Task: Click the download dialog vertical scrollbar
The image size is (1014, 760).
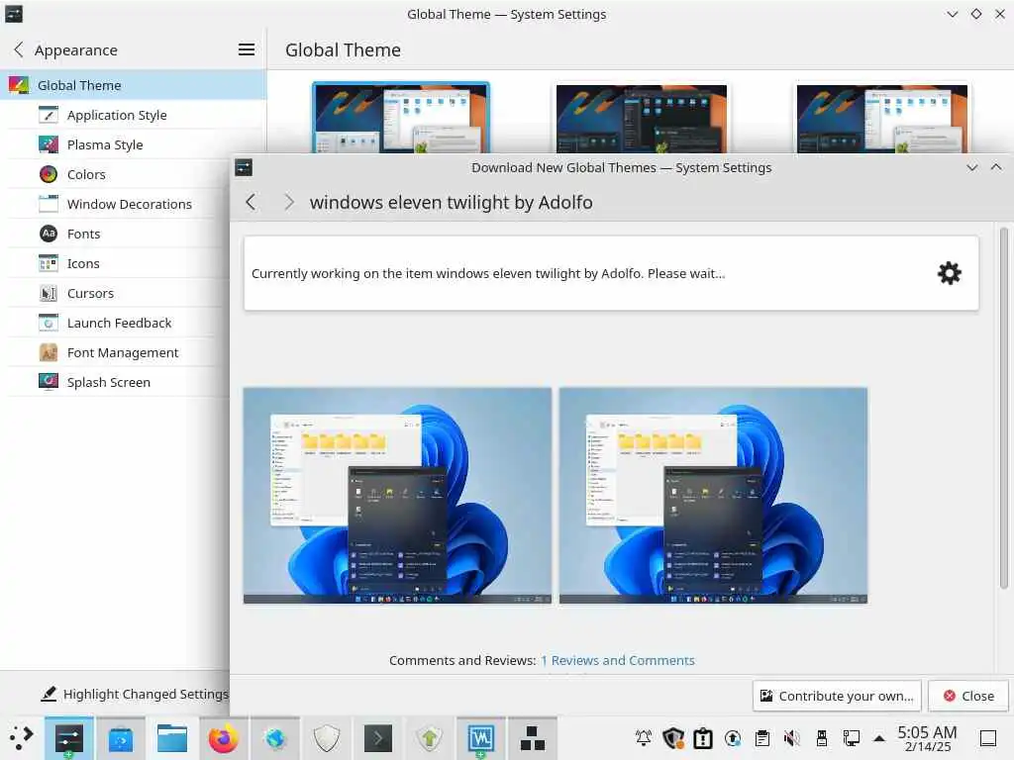Action: 1004,409
